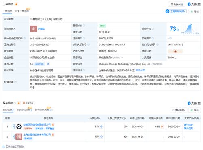The width and height of the screenshot is (203, 150).
Task: Click the detail icon next to 51% holding
Action: pos(101,126)
